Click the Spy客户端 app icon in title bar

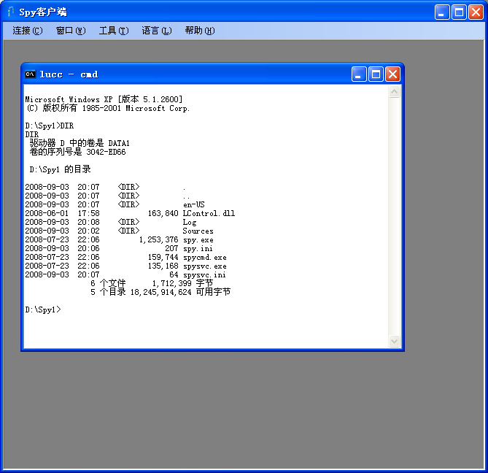(x=11, y=12)
